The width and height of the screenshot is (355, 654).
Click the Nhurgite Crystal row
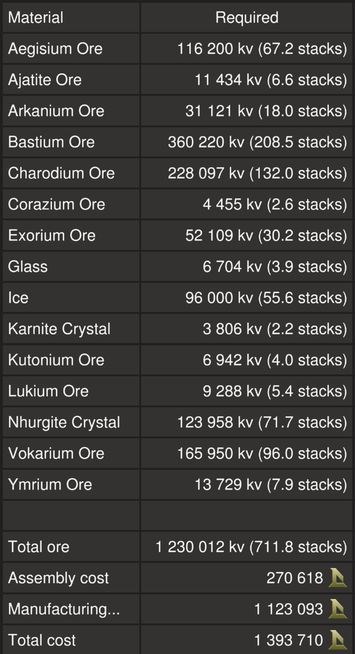[x=64, y=422]
